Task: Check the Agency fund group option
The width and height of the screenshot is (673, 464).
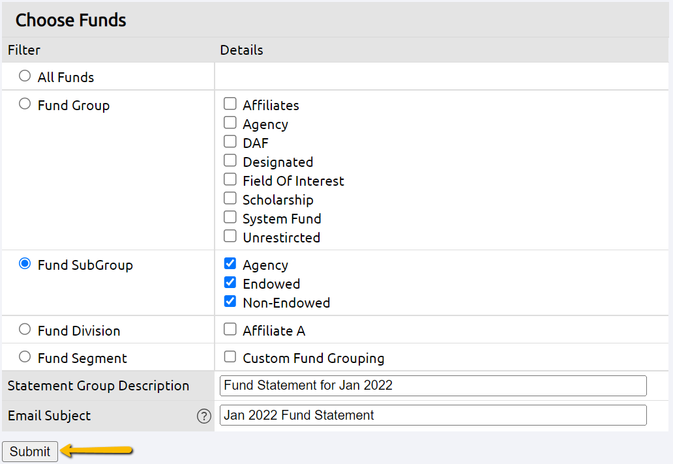Action: [x=230, y=123]
